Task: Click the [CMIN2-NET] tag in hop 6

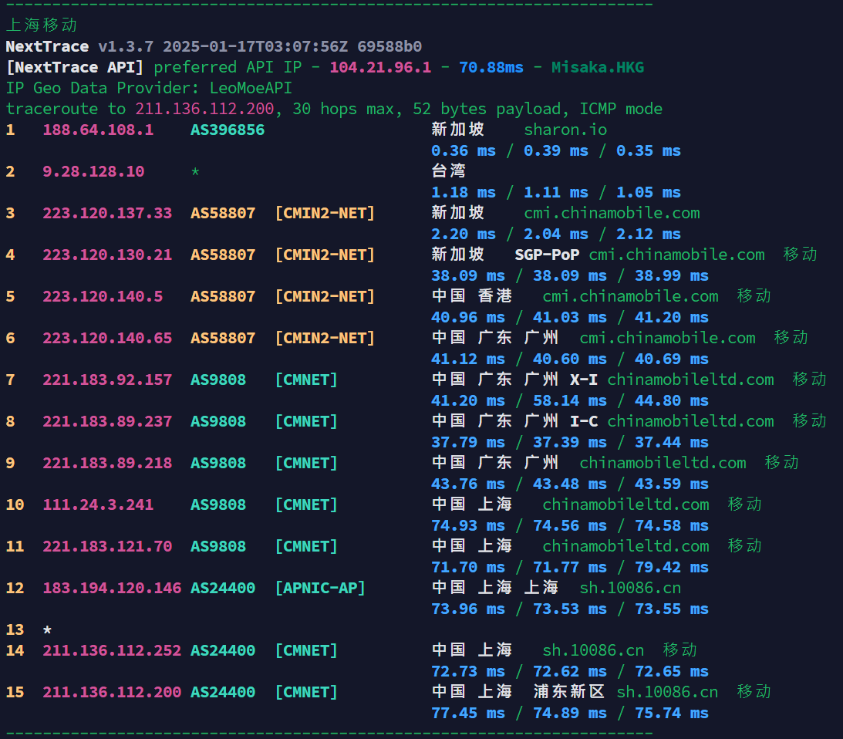Action: coord(325,338)
